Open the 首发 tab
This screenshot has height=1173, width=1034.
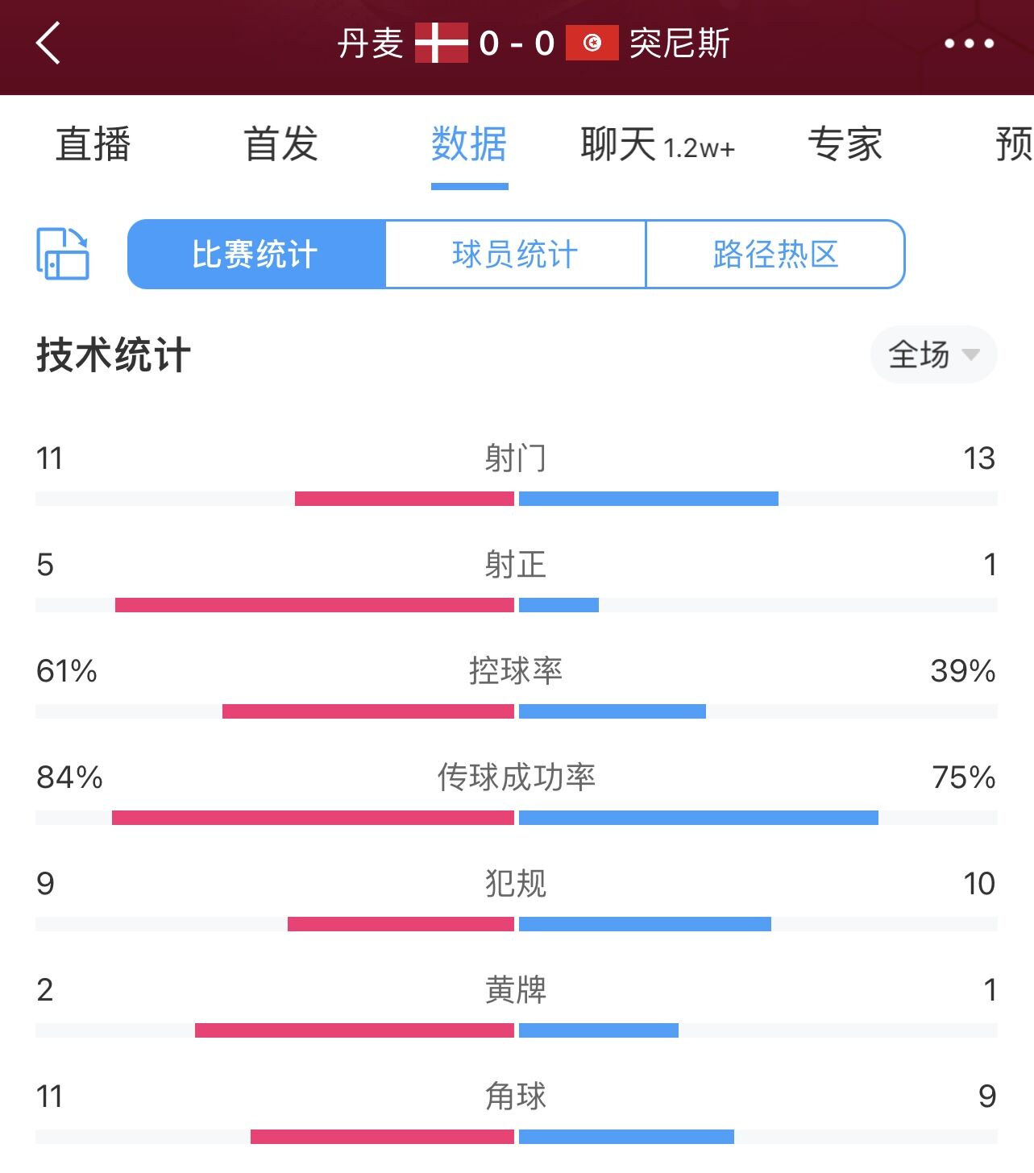pyautogui.click(x=281, y=145)
